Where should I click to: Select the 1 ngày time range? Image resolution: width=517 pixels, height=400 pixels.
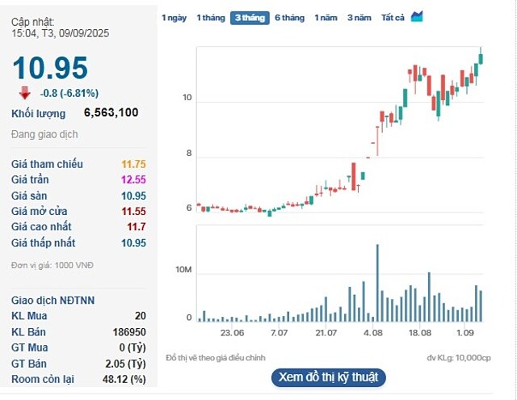pyautogui.click(x=174, y=18)
